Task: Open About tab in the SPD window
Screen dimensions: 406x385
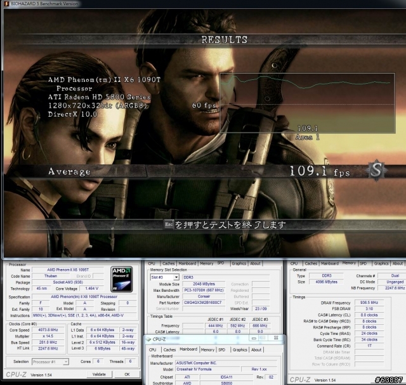Action: point(255,264)
